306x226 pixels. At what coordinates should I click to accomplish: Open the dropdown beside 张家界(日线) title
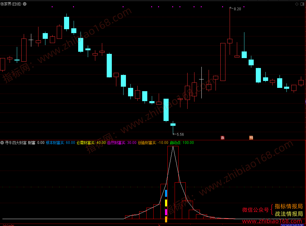pyautogui.click(x=25, y=4)
